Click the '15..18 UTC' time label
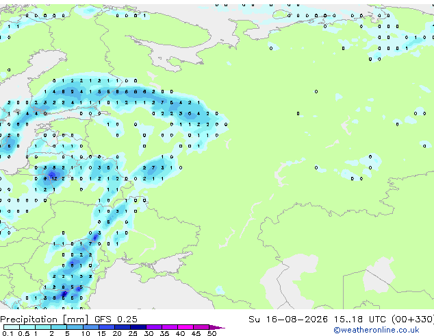Image resolution: width=434 pixels, height=336 pixels. 359,320
